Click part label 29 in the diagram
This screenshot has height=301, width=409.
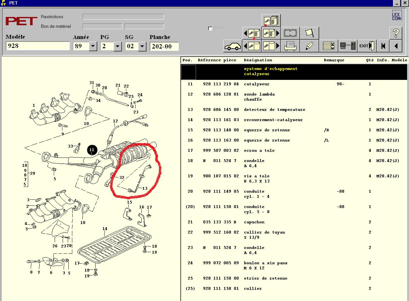click(32, 174)
